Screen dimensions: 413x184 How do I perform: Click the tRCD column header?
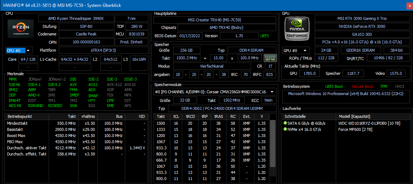click(191, 116)
